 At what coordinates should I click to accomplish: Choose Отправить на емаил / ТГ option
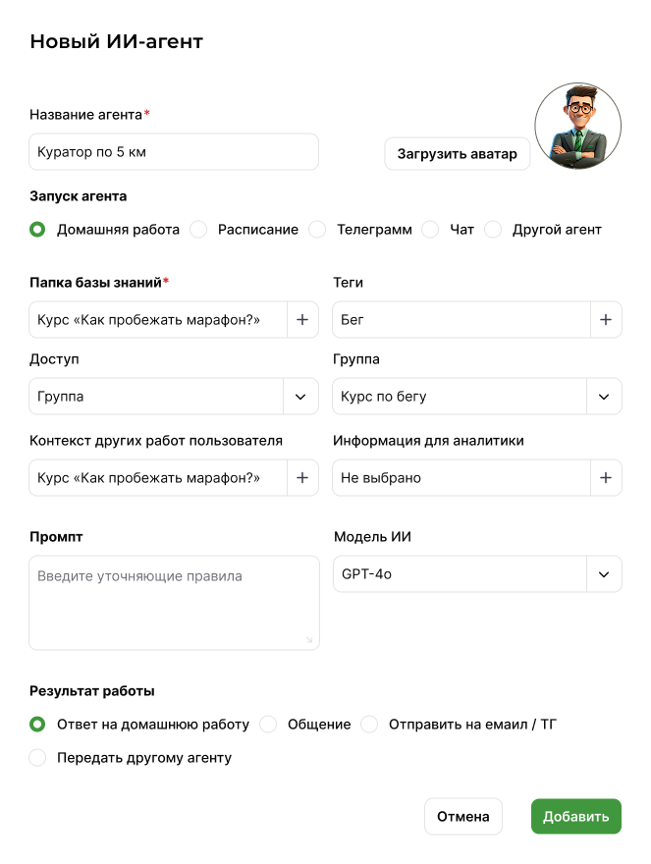(370, 725)
